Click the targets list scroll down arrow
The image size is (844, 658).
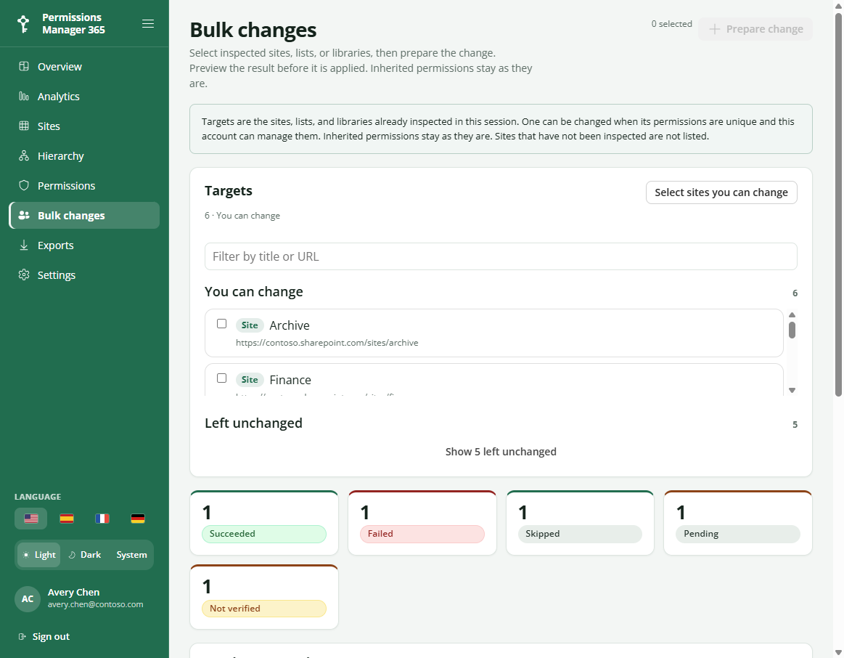coord(792,391)
